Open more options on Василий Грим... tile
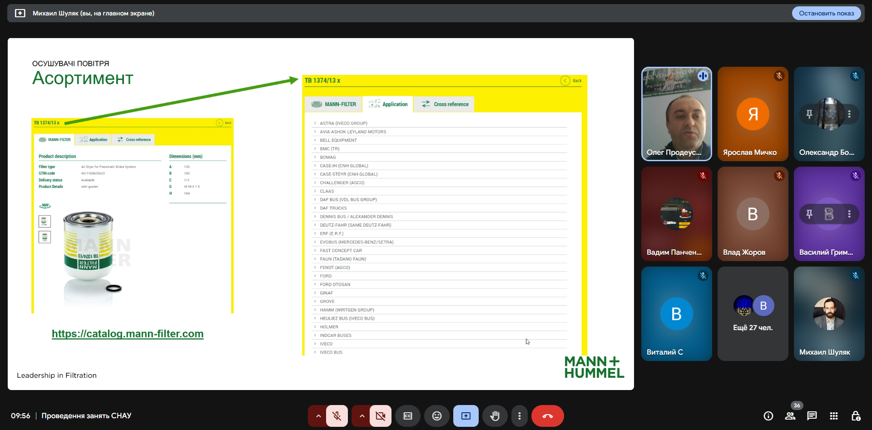872x430 pixels. tap(849, 214)
